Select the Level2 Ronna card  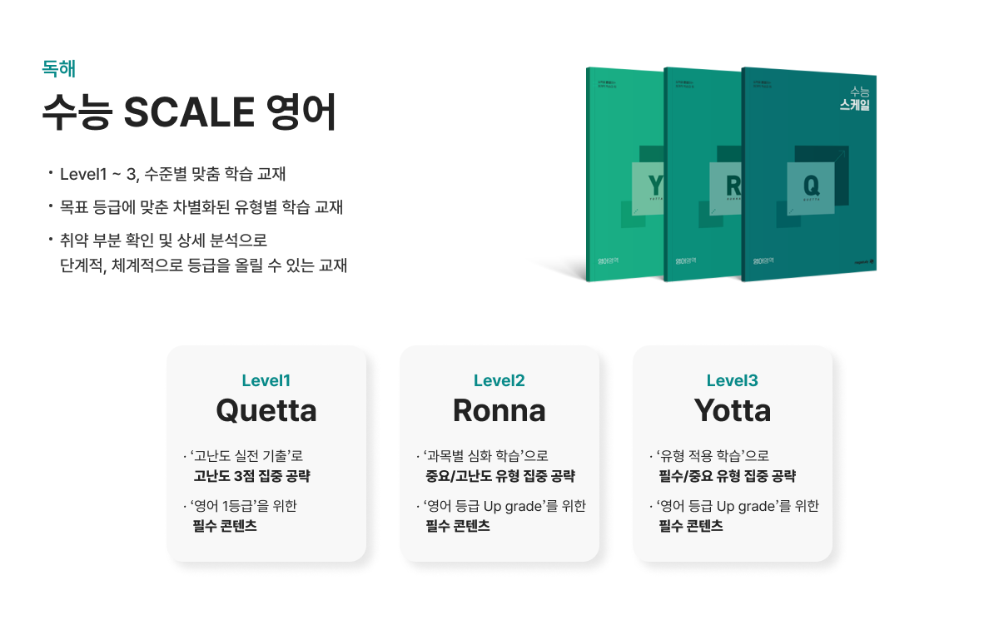(499, 454)
